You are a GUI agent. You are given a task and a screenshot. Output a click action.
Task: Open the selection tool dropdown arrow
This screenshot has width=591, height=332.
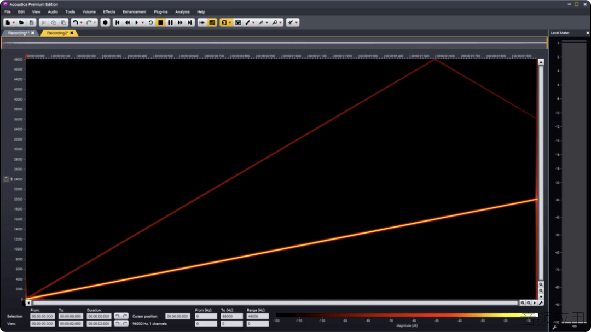pos(230,22)
